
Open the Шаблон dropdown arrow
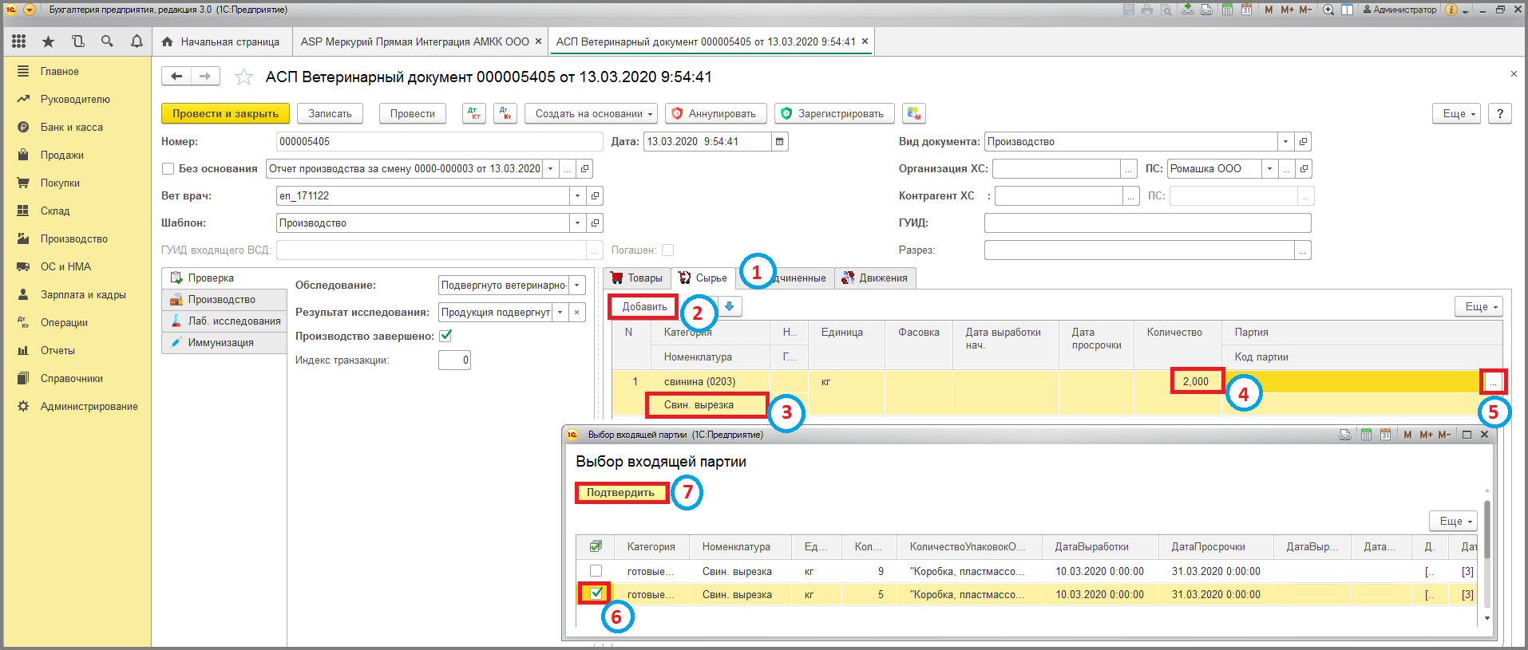(577, 223)
